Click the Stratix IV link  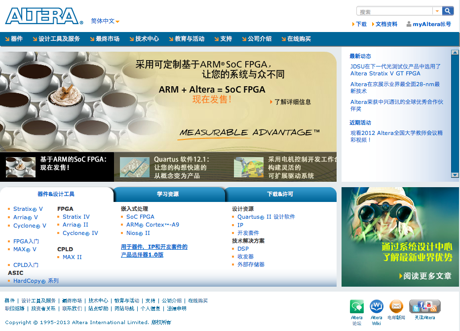click(76, 217)
